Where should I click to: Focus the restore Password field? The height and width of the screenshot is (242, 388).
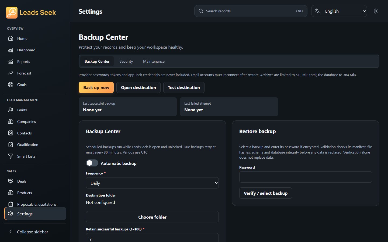(306, 177)
